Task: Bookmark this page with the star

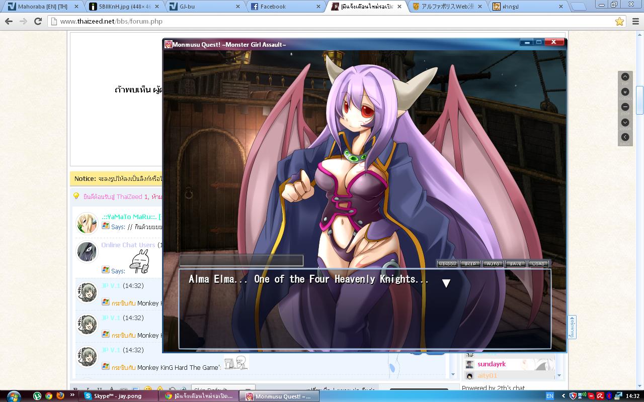Action: coord(619,22)
